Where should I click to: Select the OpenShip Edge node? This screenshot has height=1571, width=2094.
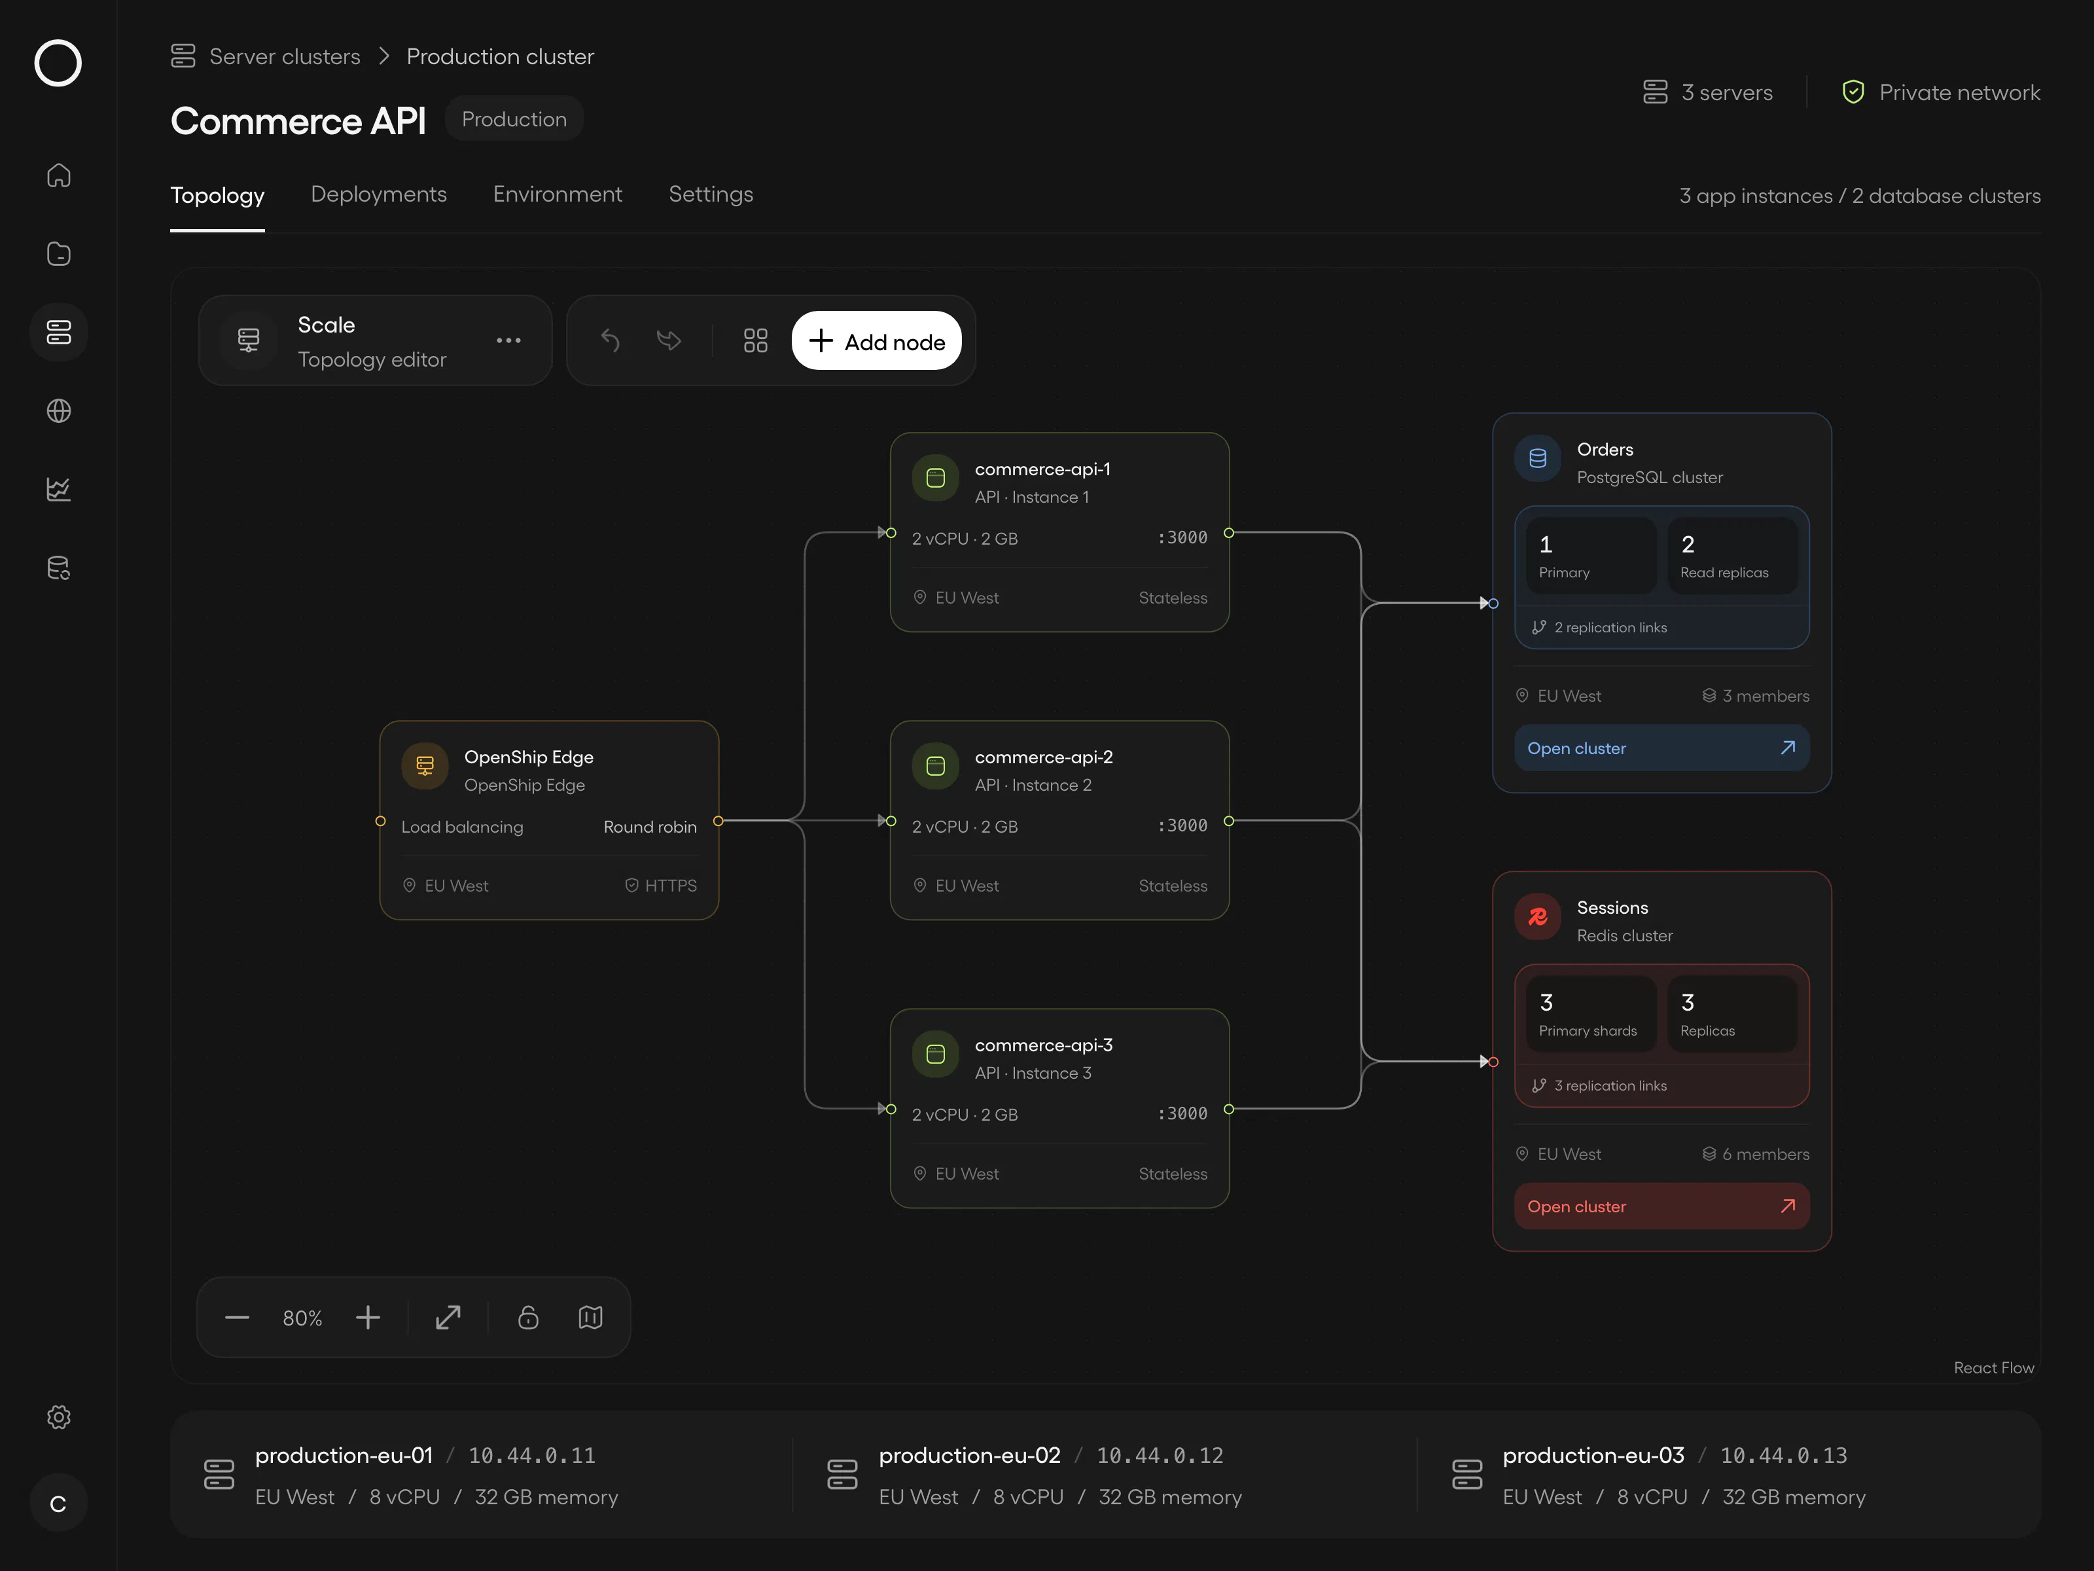click(549, 820)
